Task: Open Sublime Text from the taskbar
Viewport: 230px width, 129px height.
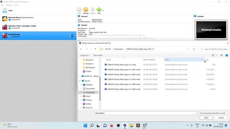Action: (x=138, y=125)
